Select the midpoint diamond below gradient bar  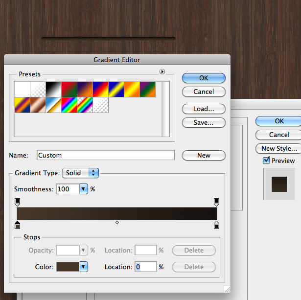(x=117, y=223)
